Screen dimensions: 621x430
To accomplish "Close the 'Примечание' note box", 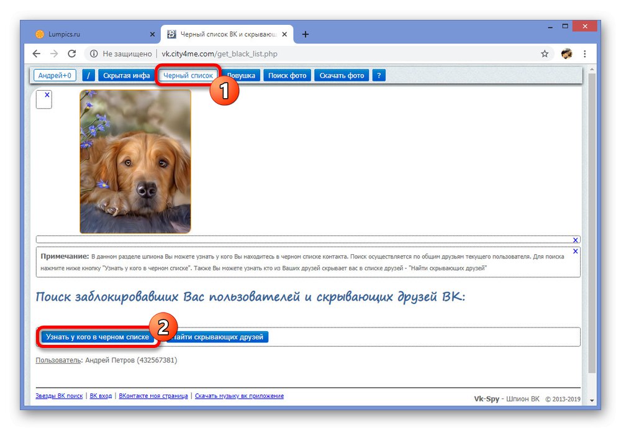I will [576, 251].
